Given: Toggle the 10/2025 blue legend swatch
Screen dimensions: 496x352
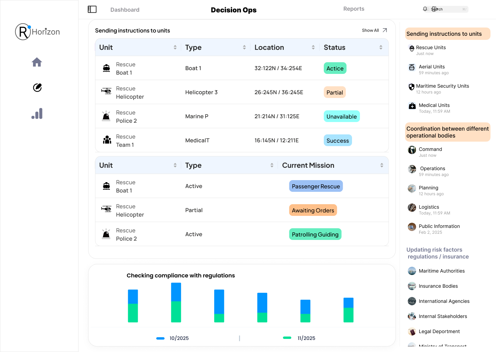Looking at the screenshot, I should click(x=161, y=338).
